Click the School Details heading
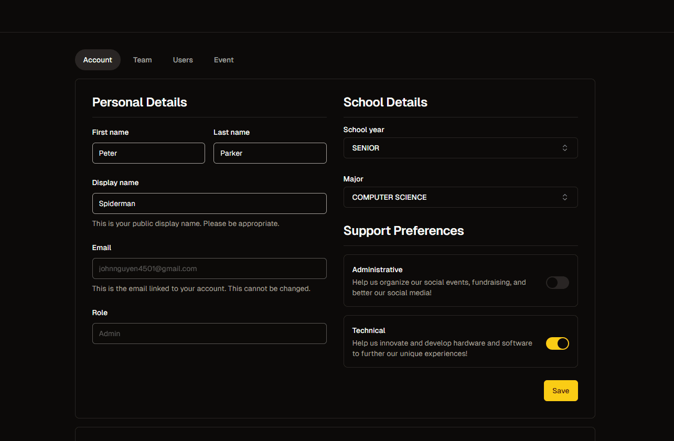Viewport: 674px width, 441px height. tap(386, 102)
